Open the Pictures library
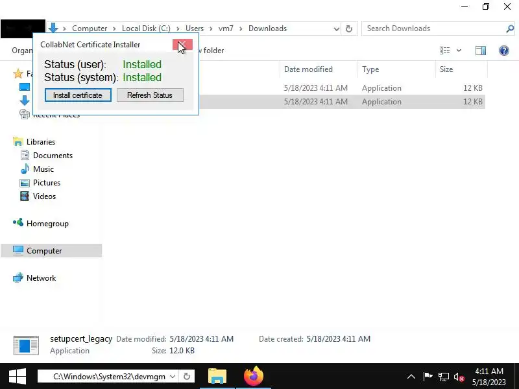This screenshot has height=389, width=519. click(46, 183)
